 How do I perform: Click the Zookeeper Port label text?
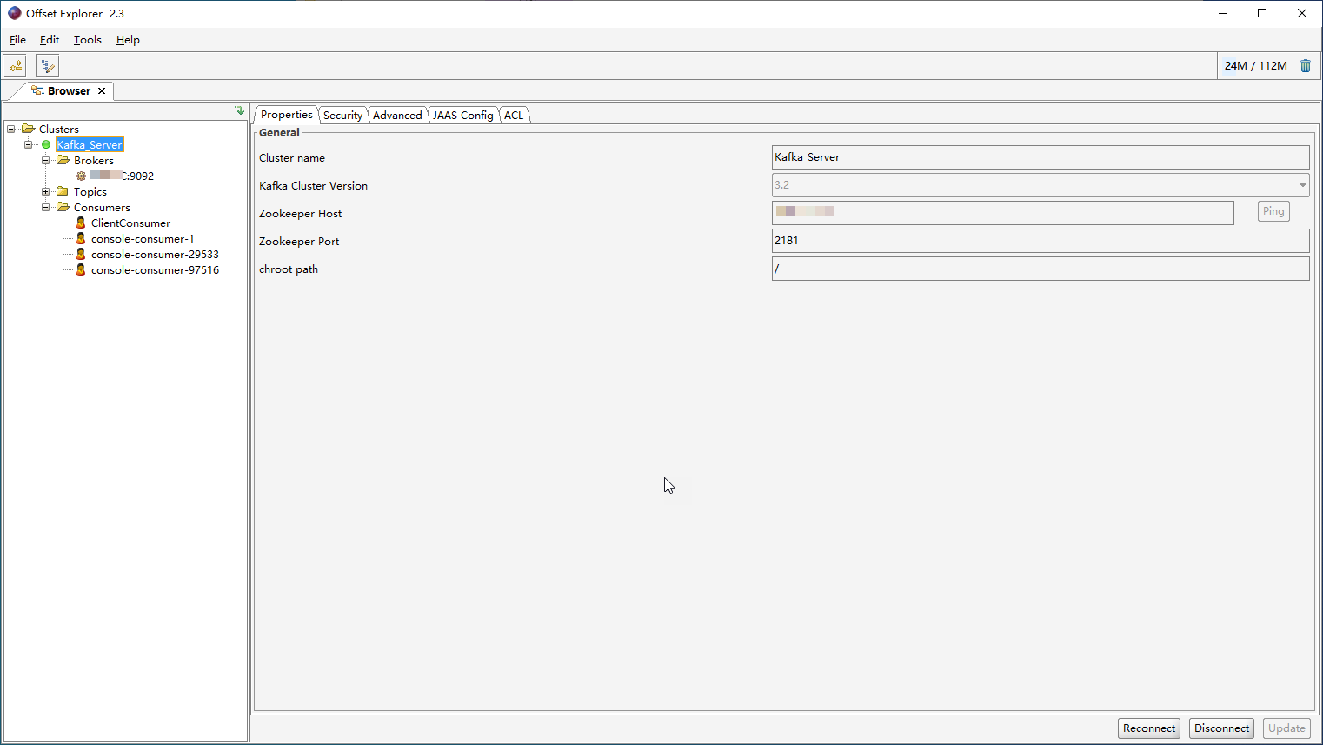point(299,241)
